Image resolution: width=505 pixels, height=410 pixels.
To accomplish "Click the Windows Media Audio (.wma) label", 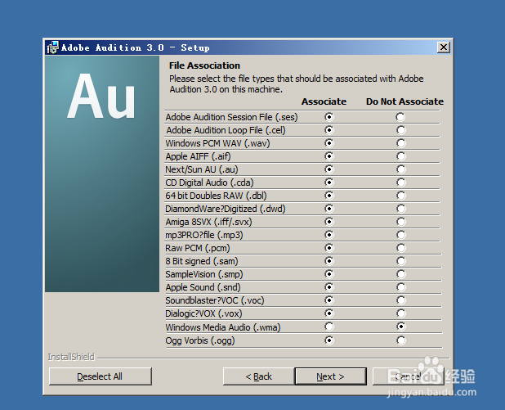I will pos(223,327).
